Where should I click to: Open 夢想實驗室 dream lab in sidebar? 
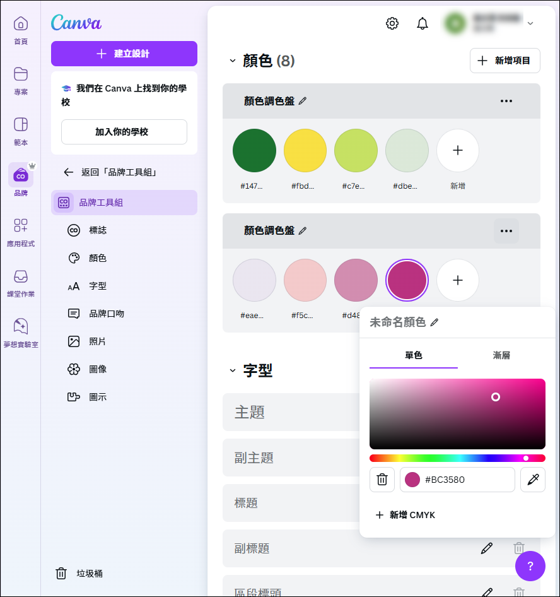[21, 334]
